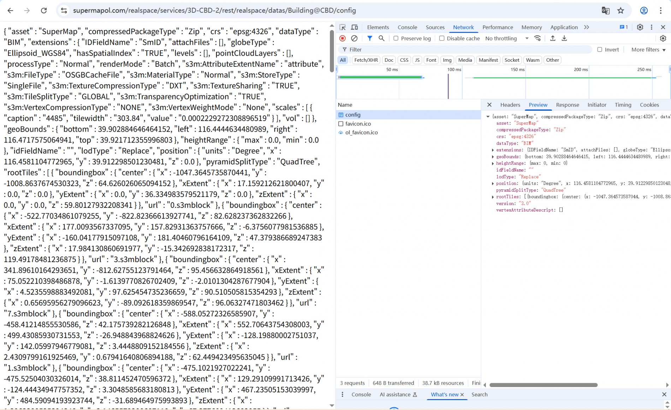Open the site information icon in address bar

64,11
